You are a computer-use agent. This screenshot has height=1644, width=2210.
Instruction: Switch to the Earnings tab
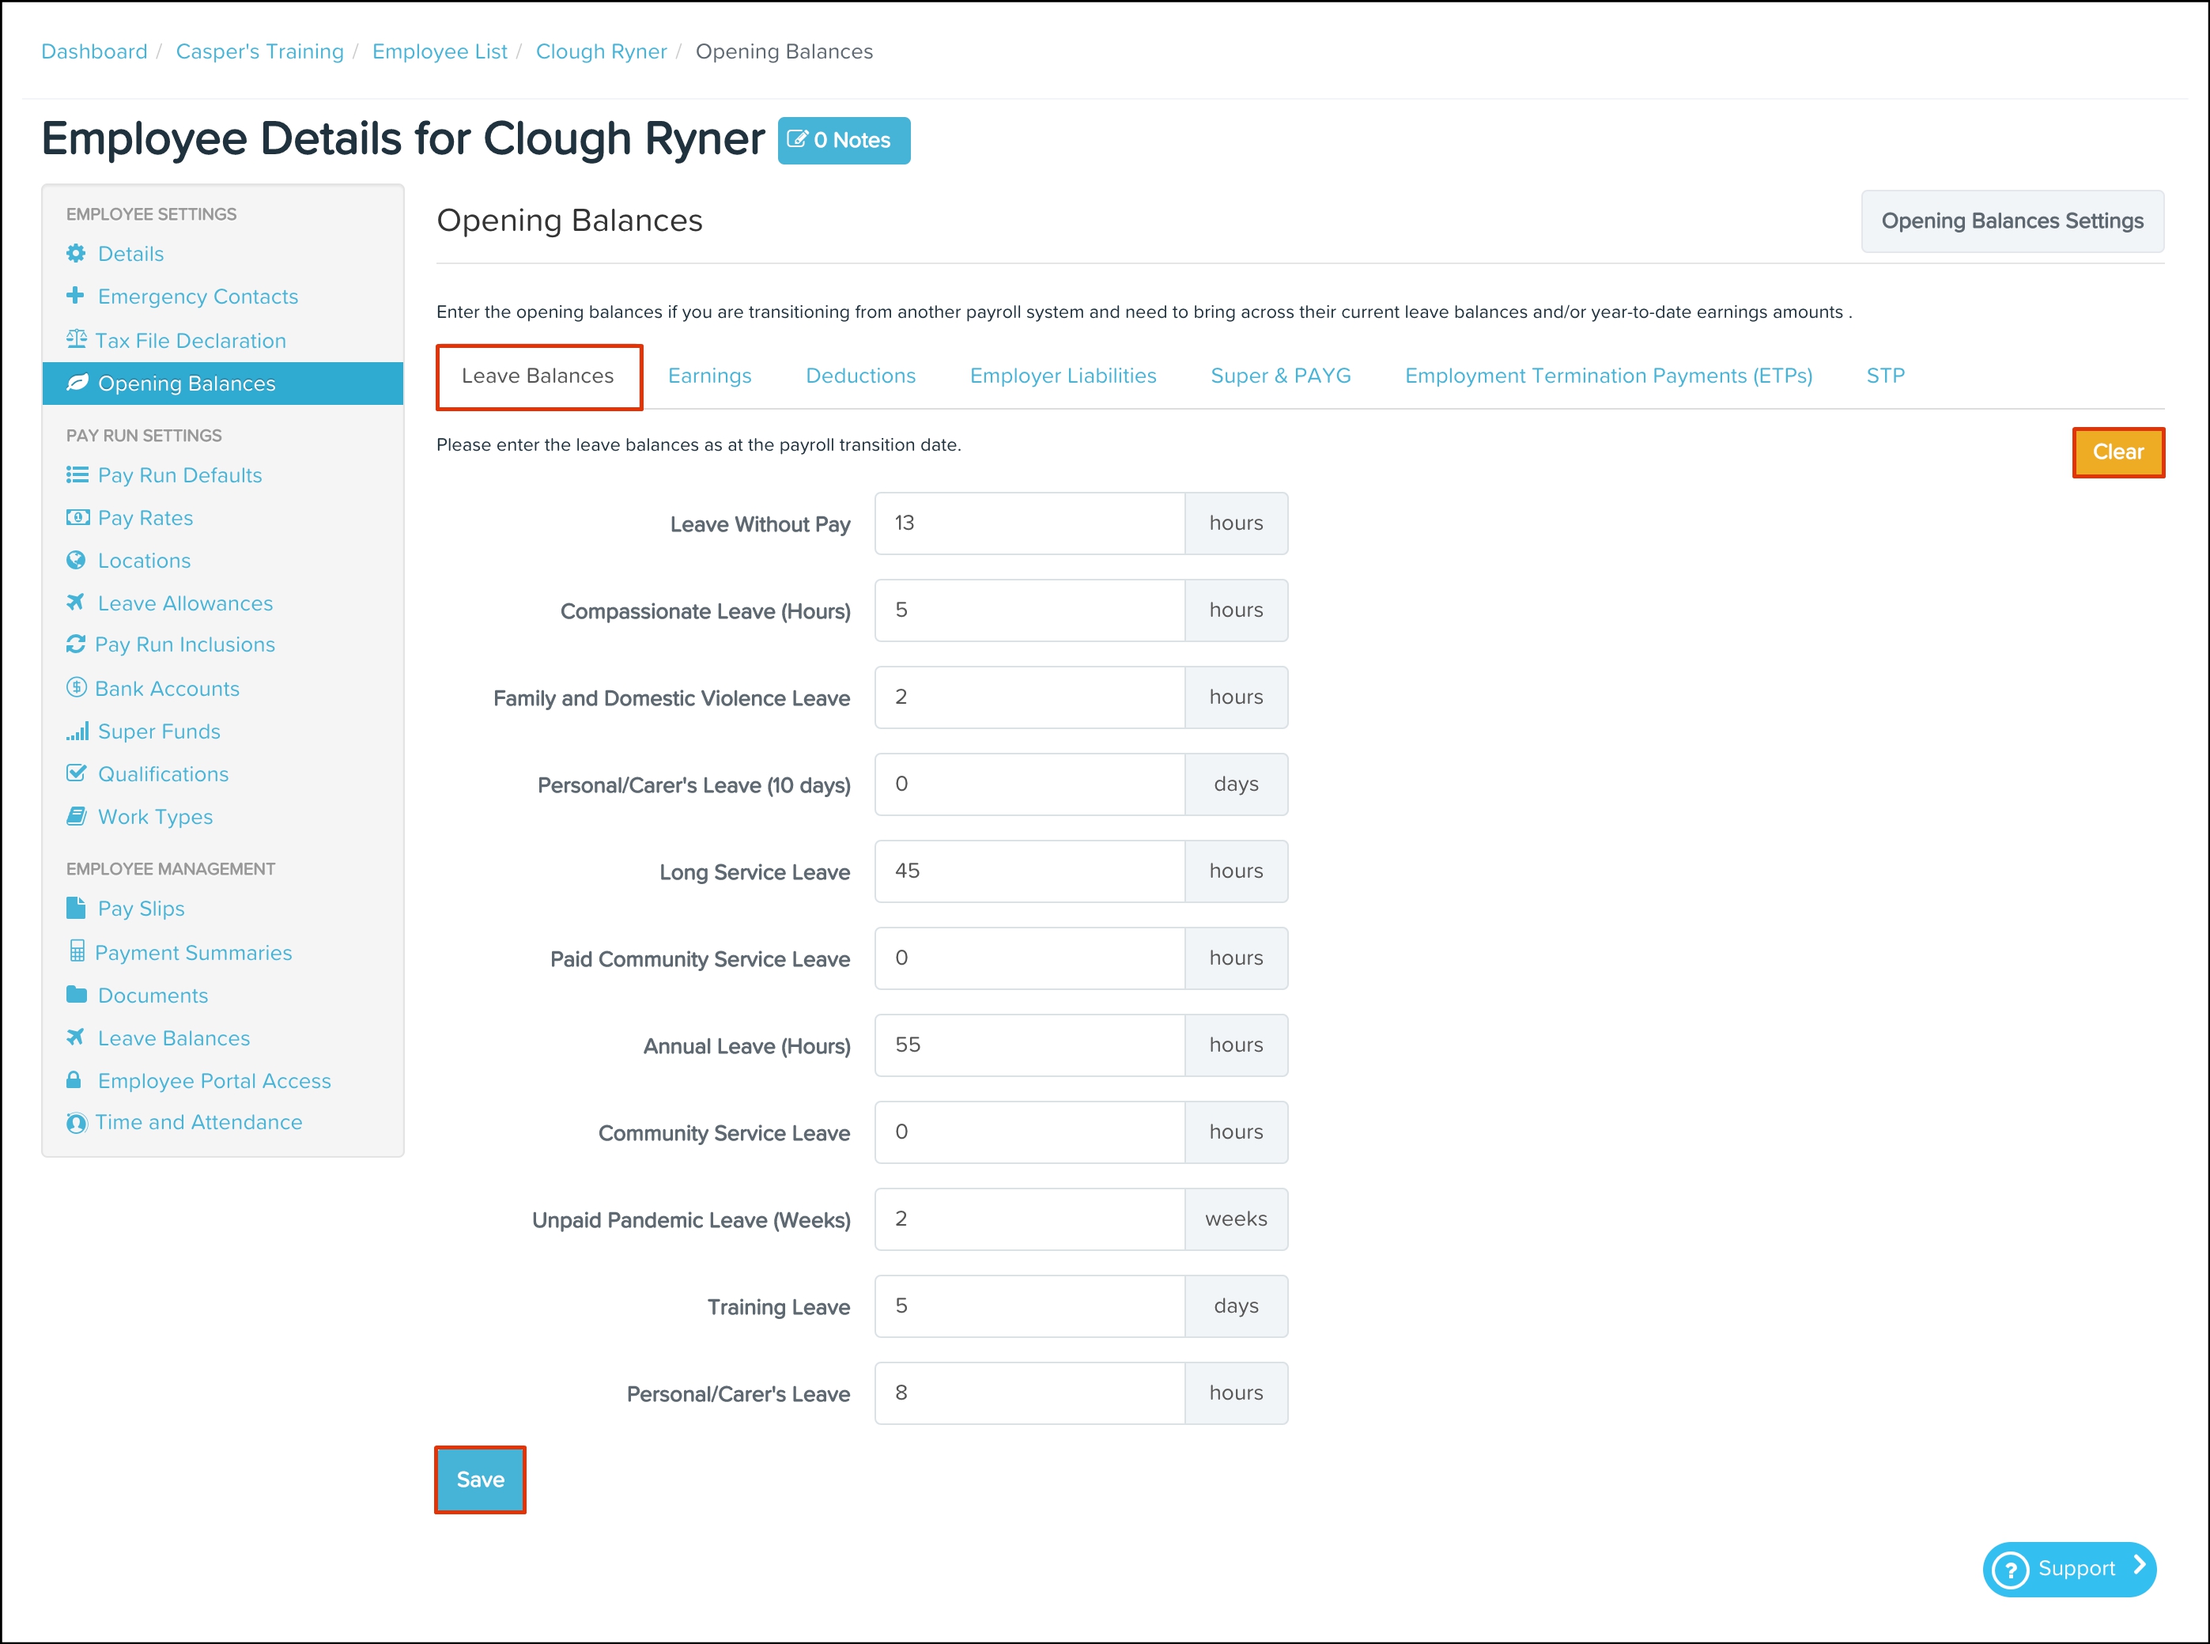click(x=708, y=376)
